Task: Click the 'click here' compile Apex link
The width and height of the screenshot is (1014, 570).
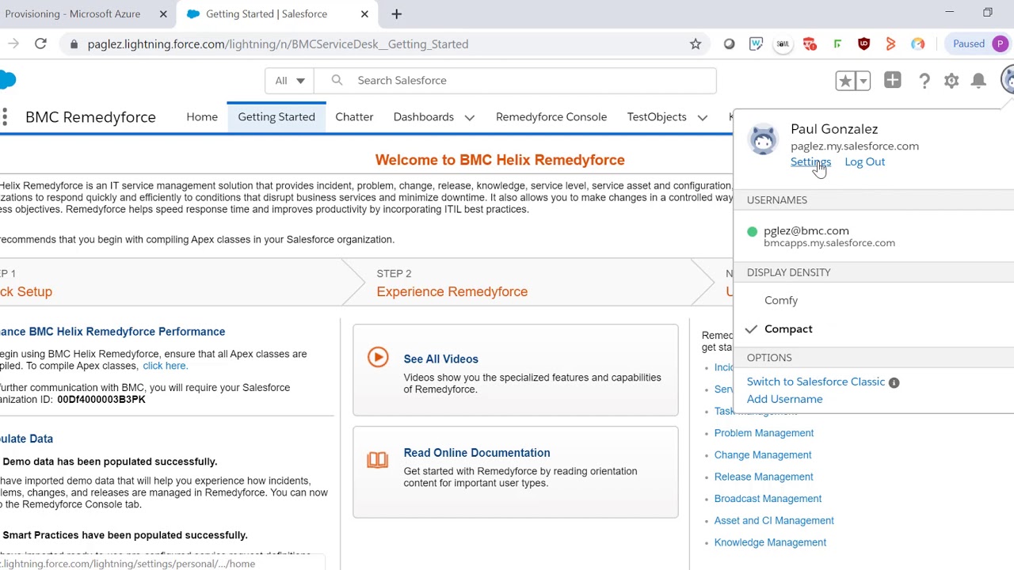Action: coord(165,366)
